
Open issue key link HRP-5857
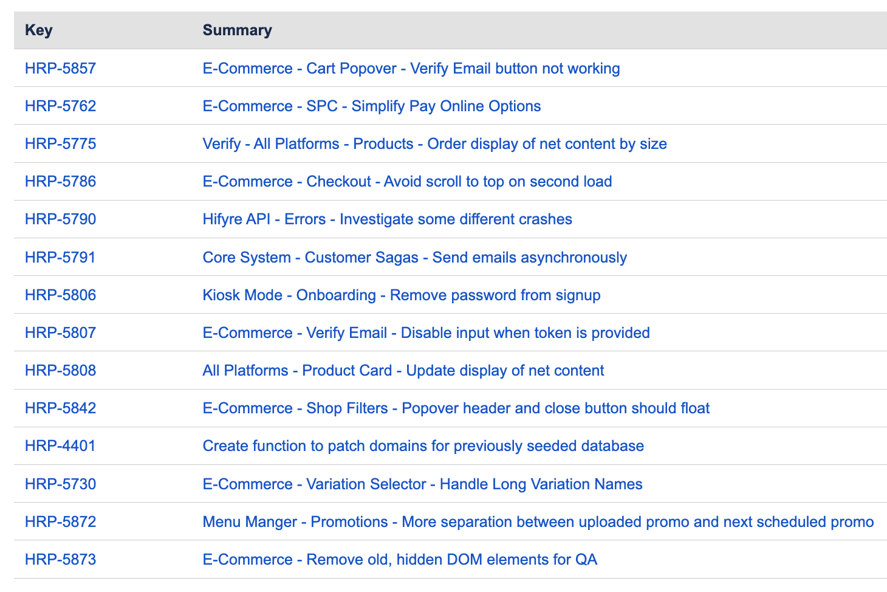point(60,68)
